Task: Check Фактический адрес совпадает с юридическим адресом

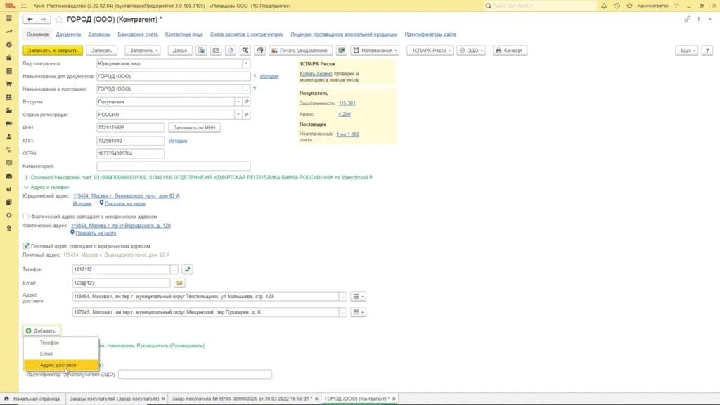Action: 26,217
